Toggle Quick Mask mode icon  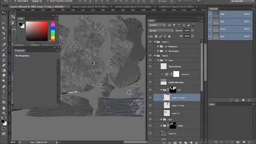[x=4, y=129]
